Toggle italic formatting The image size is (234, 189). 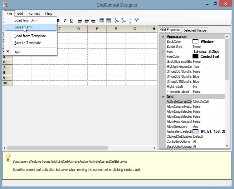65,21
